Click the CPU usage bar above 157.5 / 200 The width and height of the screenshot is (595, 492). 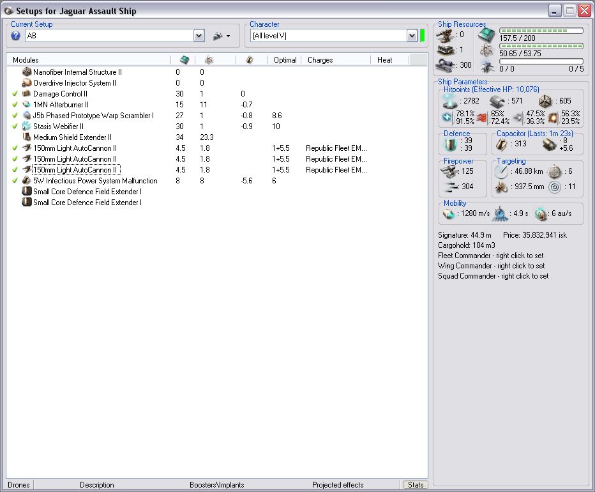541,31
